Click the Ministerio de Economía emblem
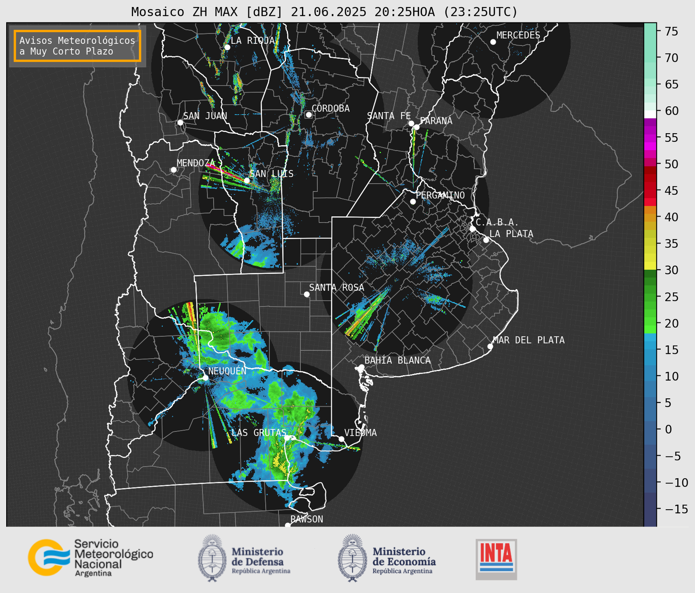 click(352, 558)
